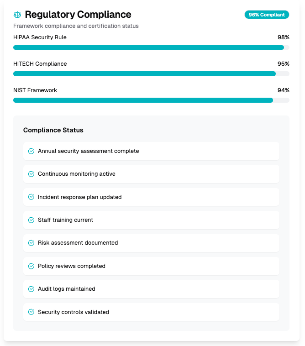Select the Audit logs maintained row
Viewport: 305px width, 346px height.
coord(151,289)
